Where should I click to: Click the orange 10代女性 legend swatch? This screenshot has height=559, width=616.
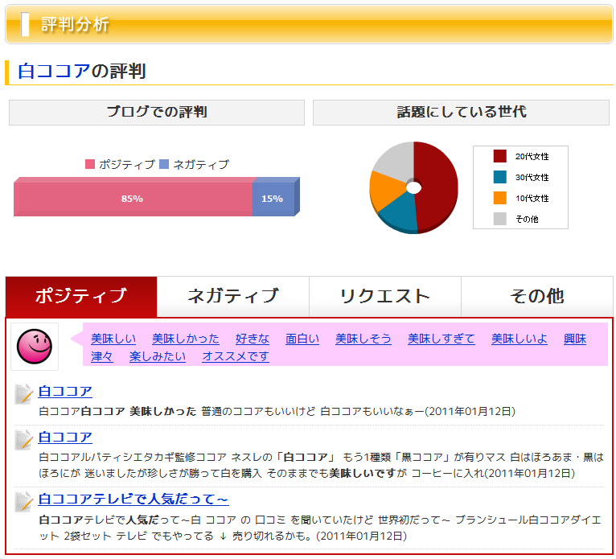coord(499,198)
